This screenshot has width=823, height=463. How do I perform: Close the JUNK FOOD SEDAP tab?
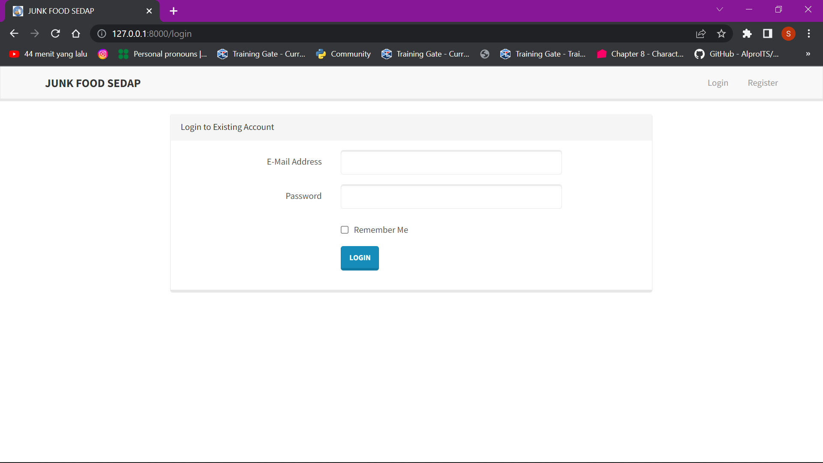149,11
